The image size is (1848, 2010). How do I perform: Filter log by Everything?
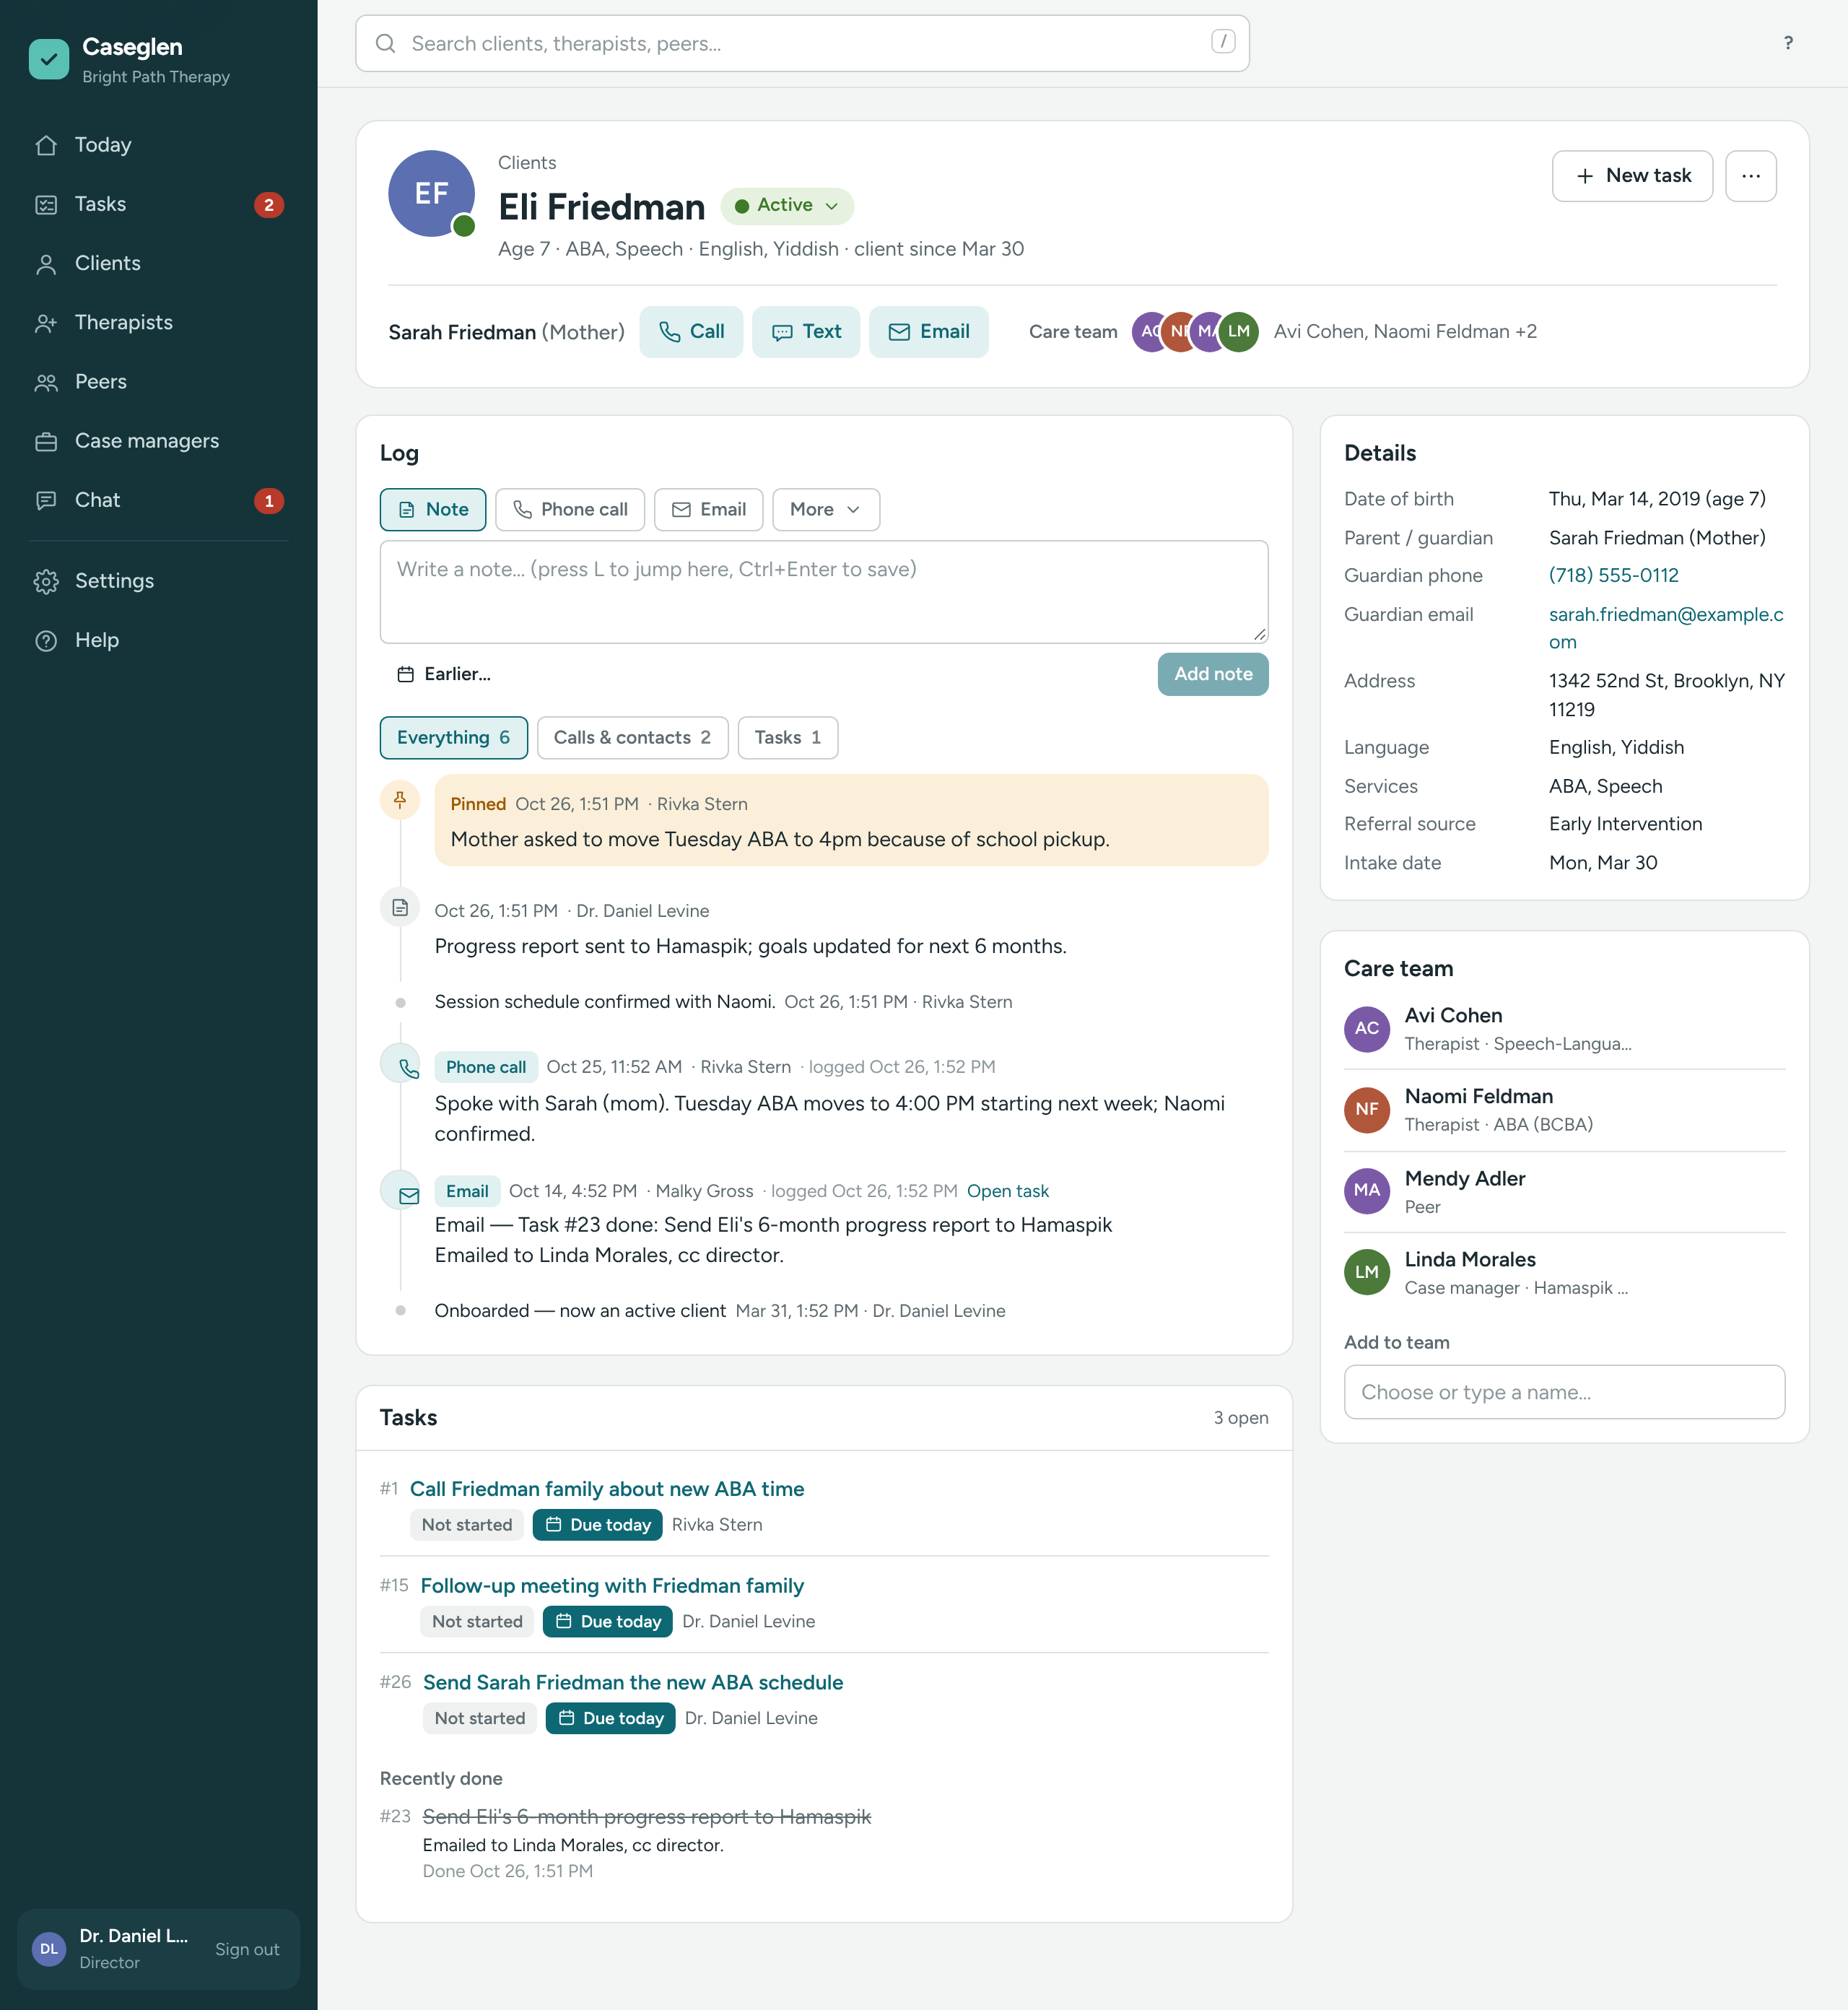point(453,738)
